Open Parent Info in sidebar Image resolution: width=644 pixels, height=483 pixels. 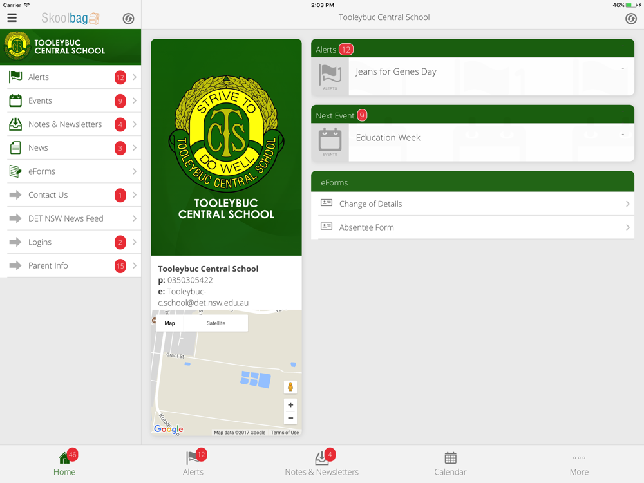[71, 265]
